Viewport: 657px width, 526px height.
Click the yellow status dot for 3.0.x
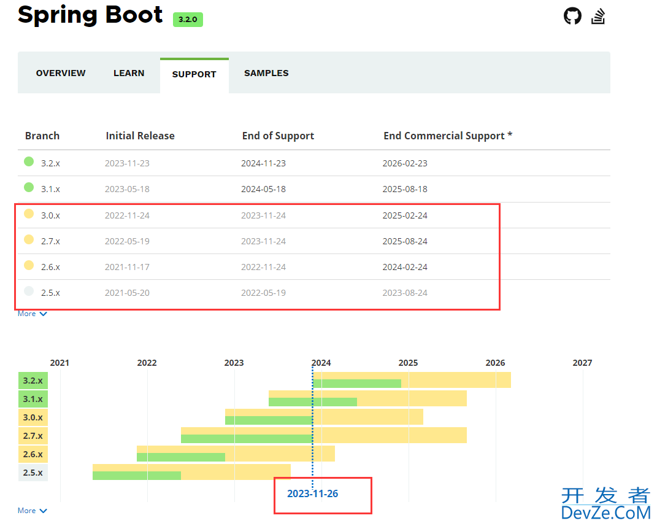[x=29, y=214]
